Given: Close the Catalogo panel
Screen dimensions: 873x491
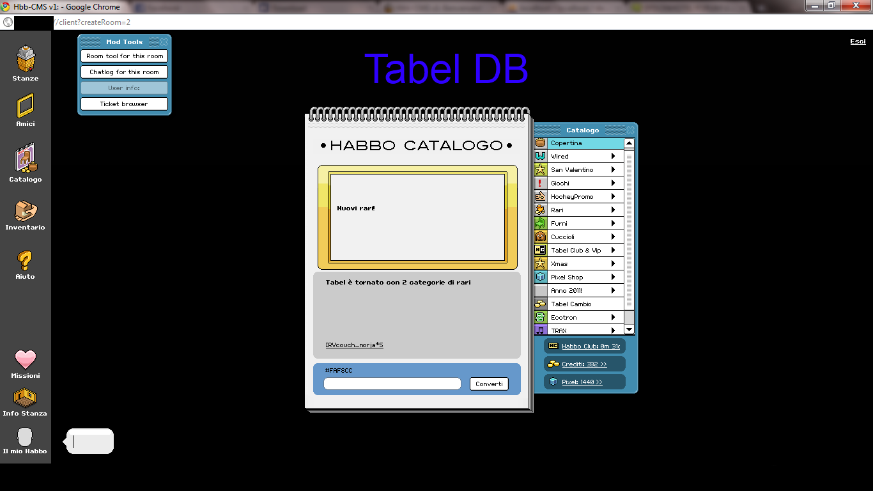Looking at the screenshot, I should [630, 130].
